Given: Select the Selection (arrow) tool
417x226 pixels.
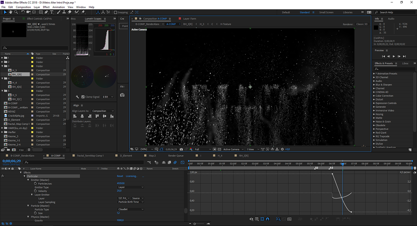Looking at the screenshot, I should 5,12.
